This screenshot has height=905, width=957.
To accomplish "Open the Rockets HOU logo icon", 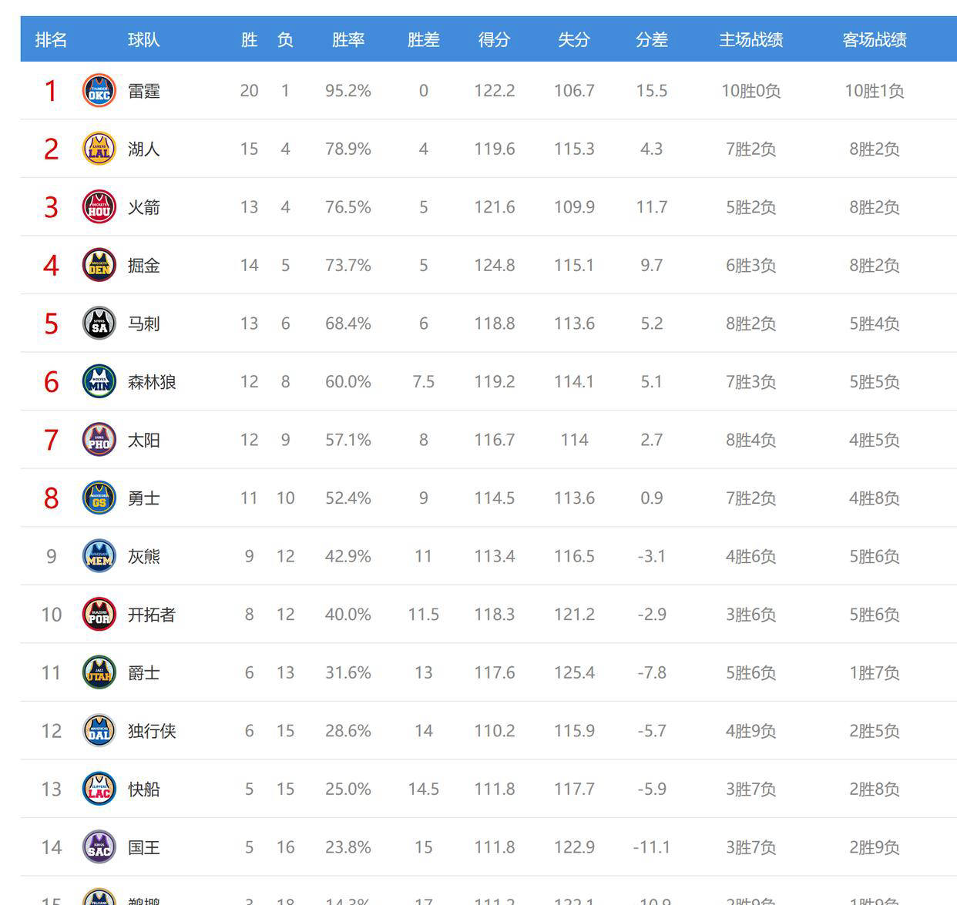I will 99,207.
